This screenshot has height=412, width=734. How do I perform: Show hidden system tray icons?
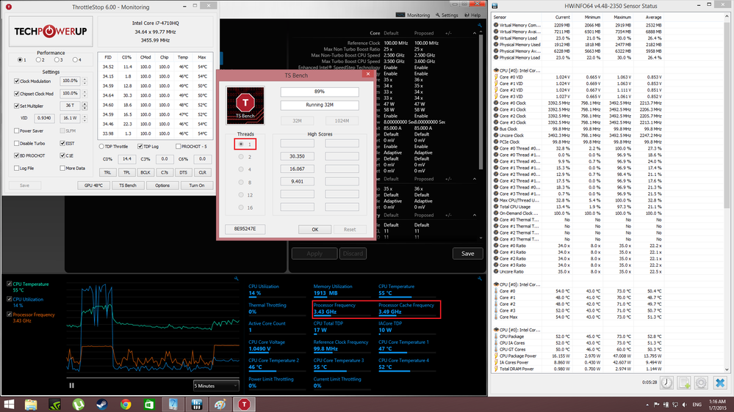[x=647, y=405]
